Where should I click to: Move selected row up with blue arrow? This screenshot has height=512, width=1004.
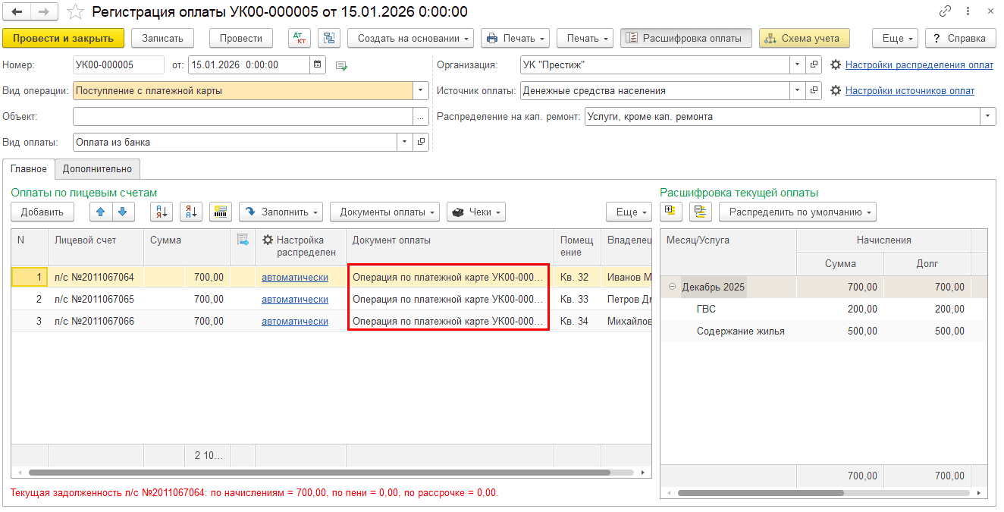pyautogui.click(x=100, y=212)
